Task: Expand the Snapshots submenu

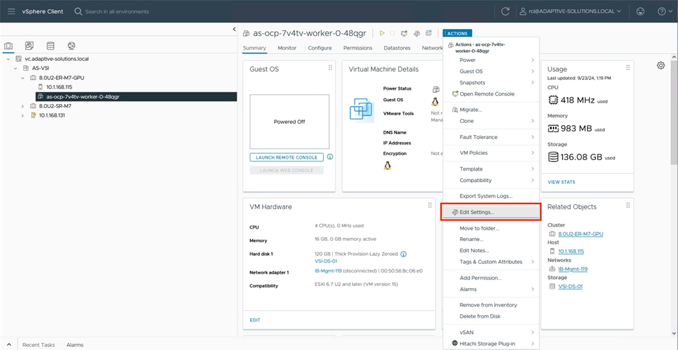Action: [491, 83]
